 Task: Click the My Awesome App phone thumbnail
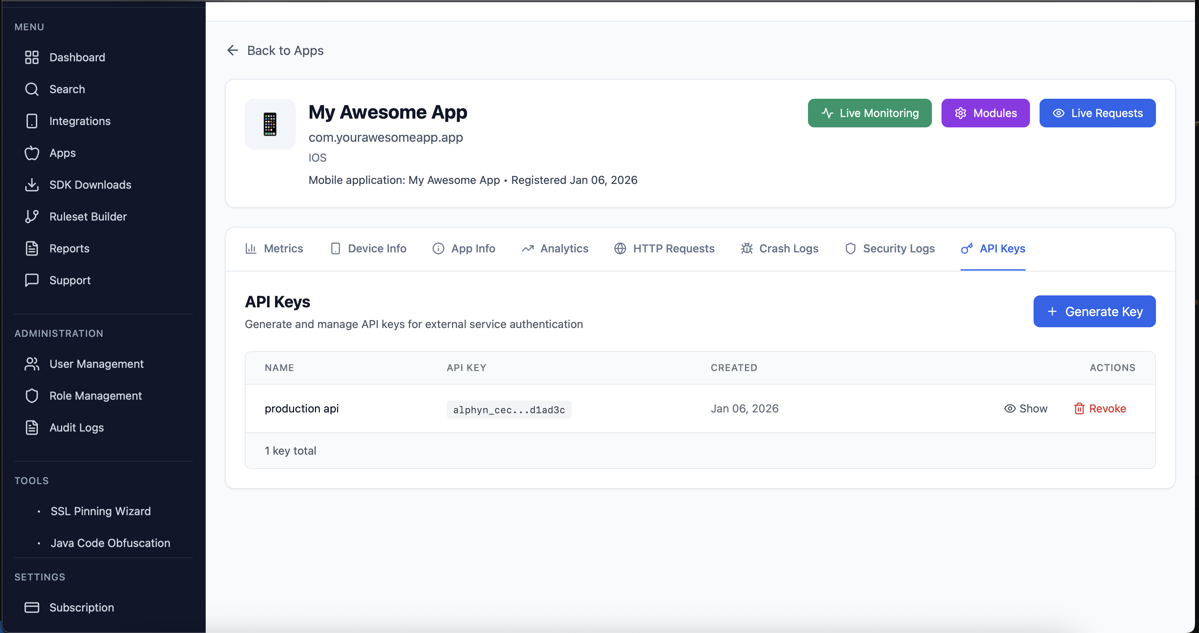[x=270, y=124]
